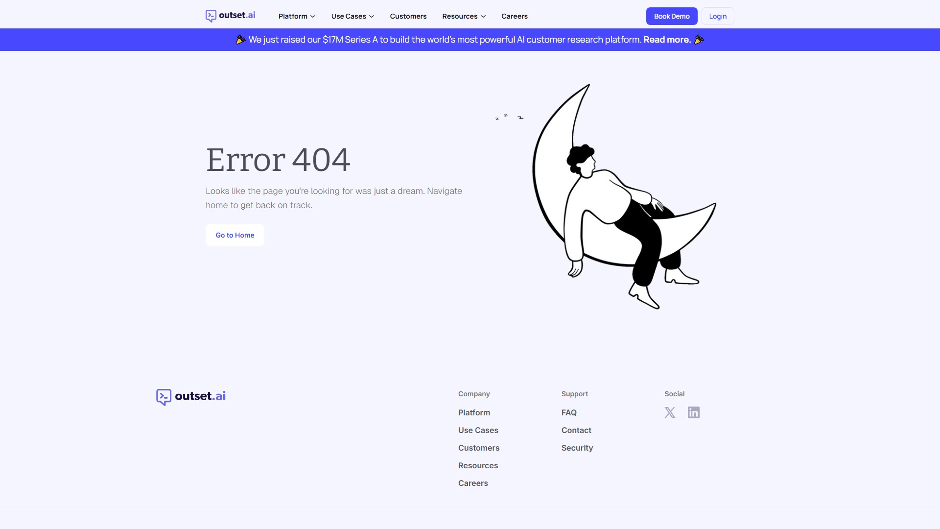Follow the Read more banner link
Image resolution: width=940 pixels, height=529 pixels.
[x=667, y=40]
